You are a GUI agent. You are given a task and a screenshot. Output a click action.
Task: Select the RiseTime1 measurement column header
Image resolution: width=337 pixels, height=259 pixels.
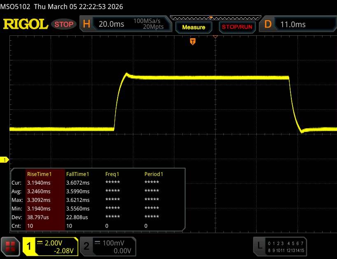39,174
